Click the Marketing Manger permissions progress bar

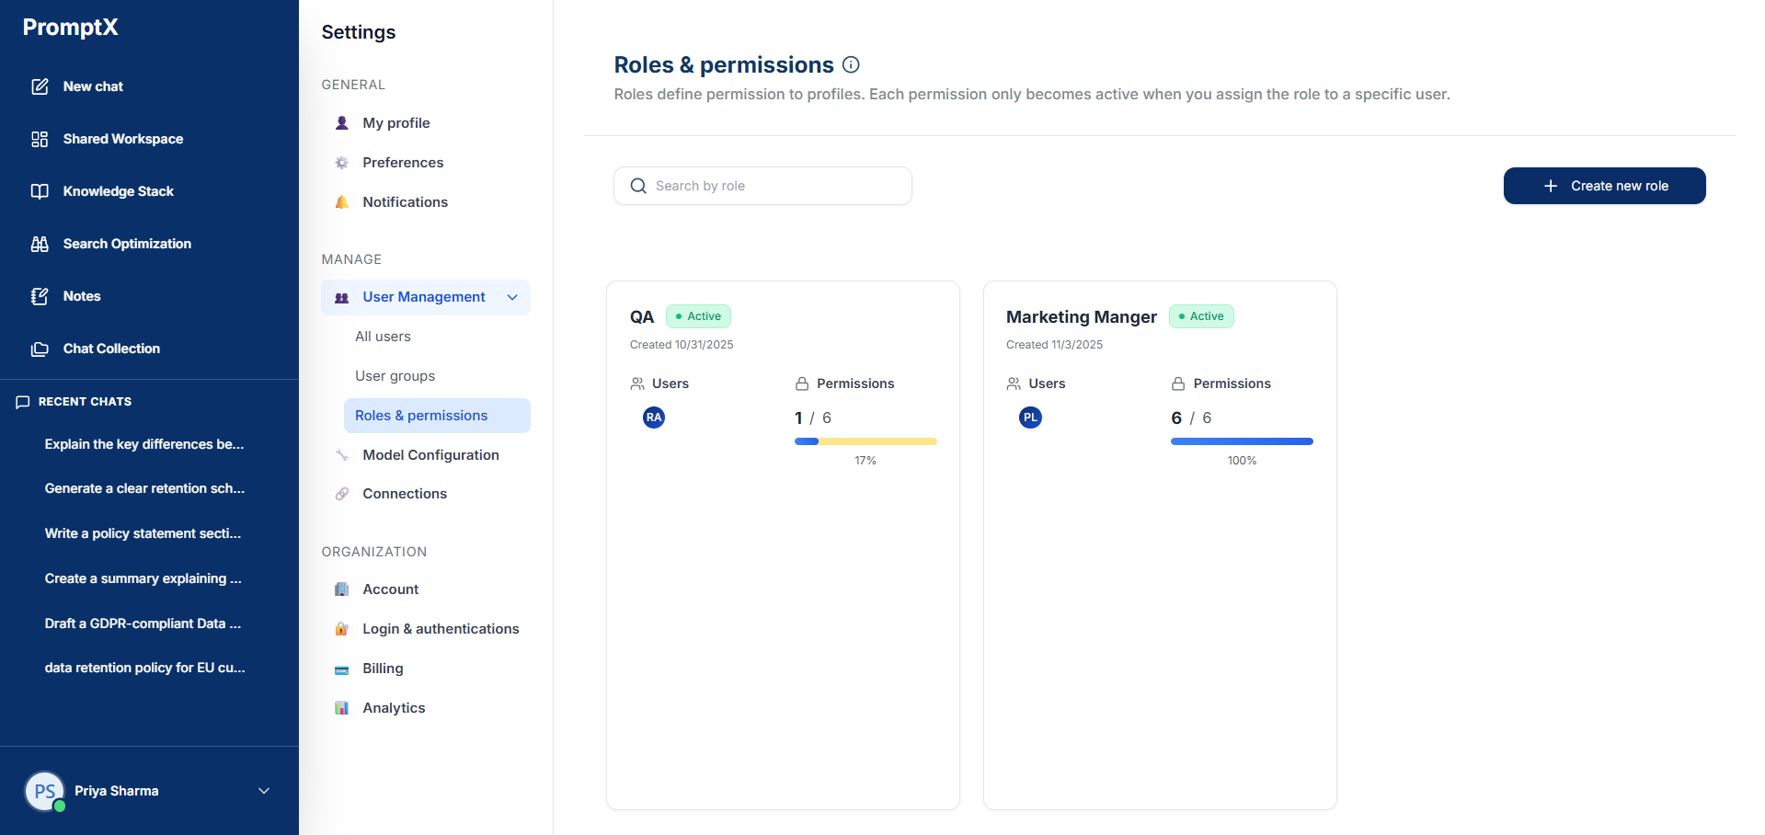pos(1242,441)
